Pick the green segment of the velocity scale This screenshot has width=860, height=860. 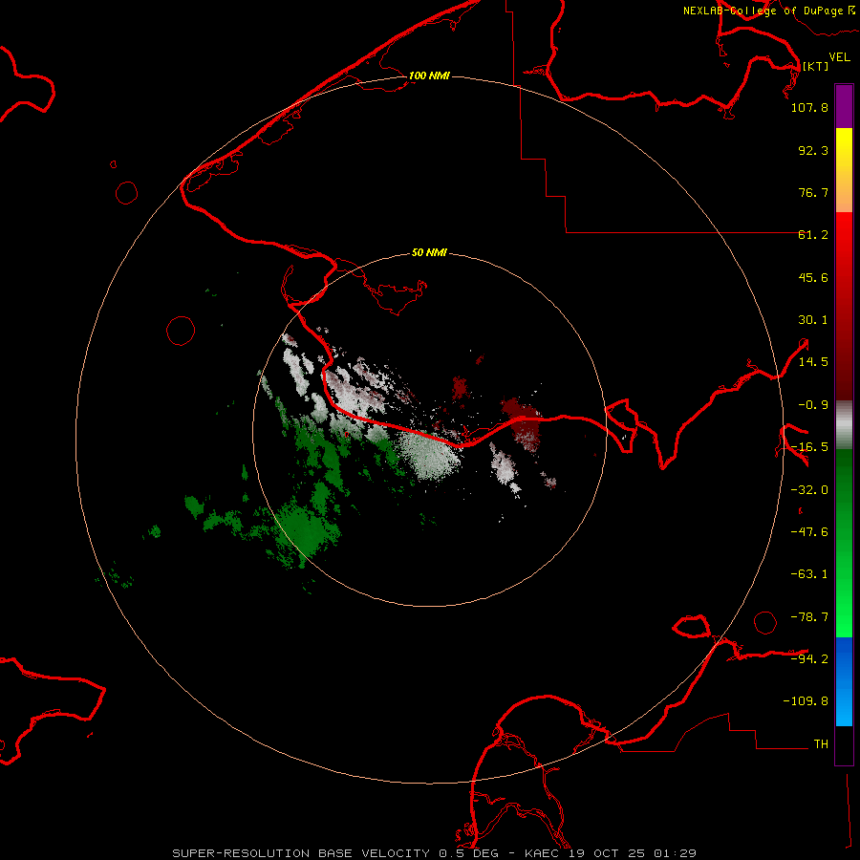coord(844,543)
